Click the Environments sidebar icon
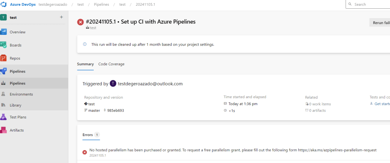 [x=4, y=94]
